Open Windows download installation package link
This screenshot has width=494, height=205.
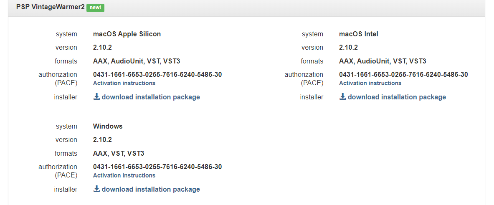point(150,189)
